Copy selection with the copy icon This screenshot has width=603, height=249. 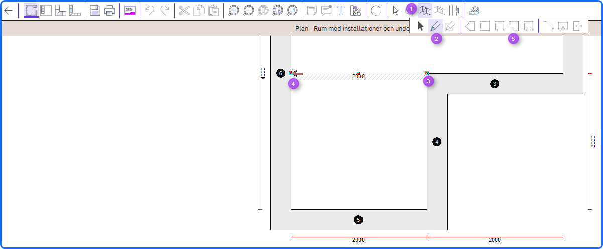pos(199,10)
